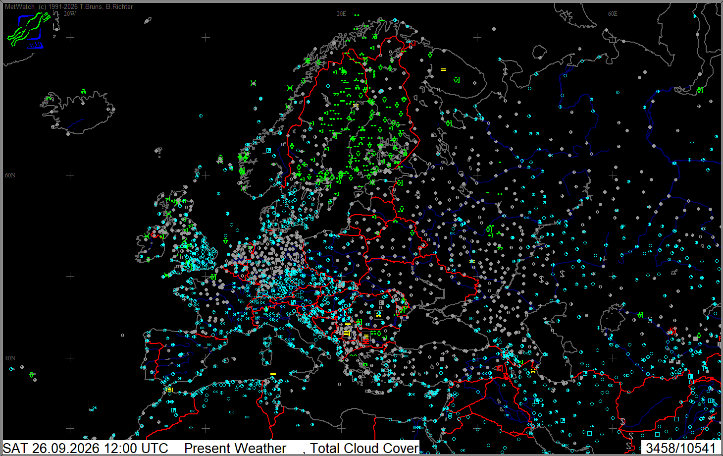Click the yellow fog symbol in southern Spain
723x456 pixels.
[170, 390]
